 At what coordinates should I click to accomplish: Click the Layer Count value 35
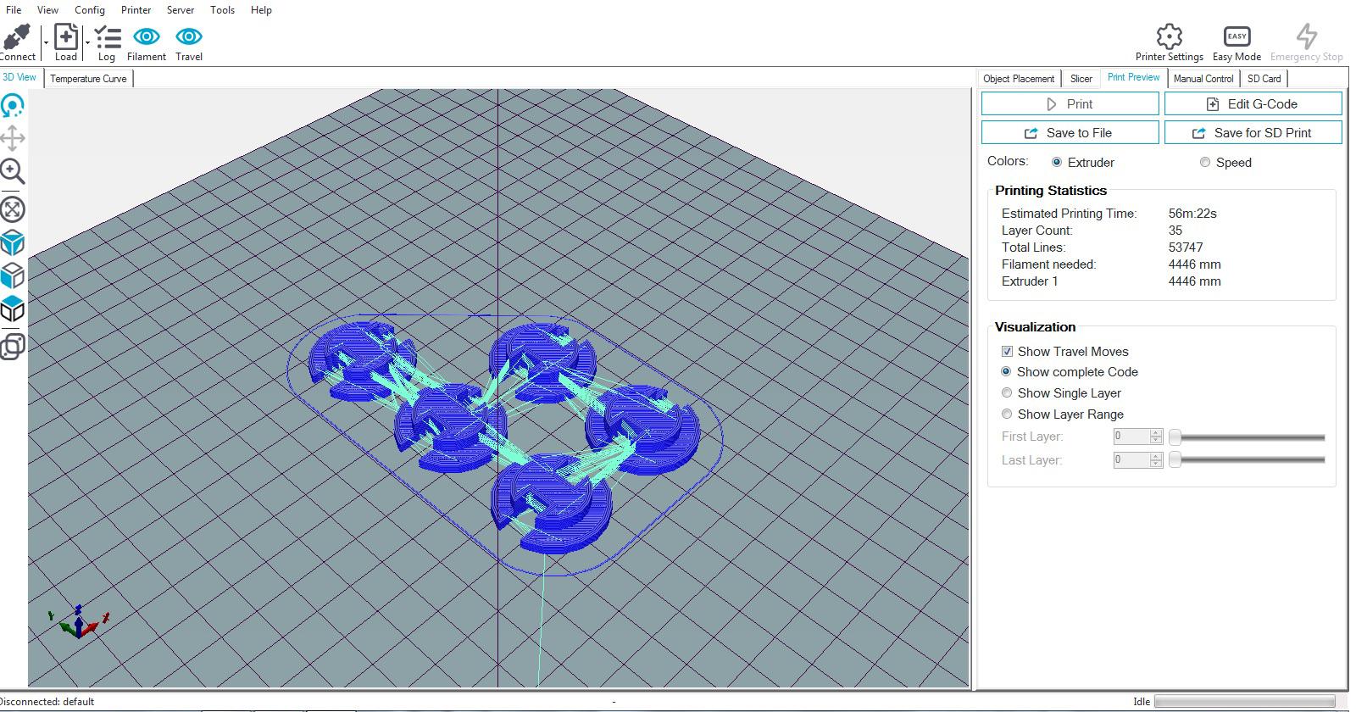click(1175, 231)
